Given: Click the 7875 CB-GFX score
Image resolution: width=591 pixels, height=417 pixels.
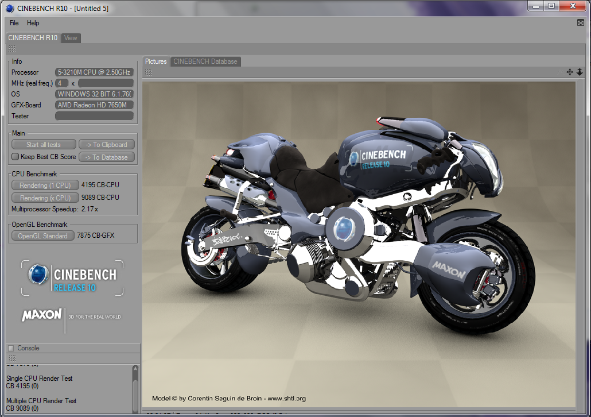Looking at the screenshot, I should (x=96, y=235).
